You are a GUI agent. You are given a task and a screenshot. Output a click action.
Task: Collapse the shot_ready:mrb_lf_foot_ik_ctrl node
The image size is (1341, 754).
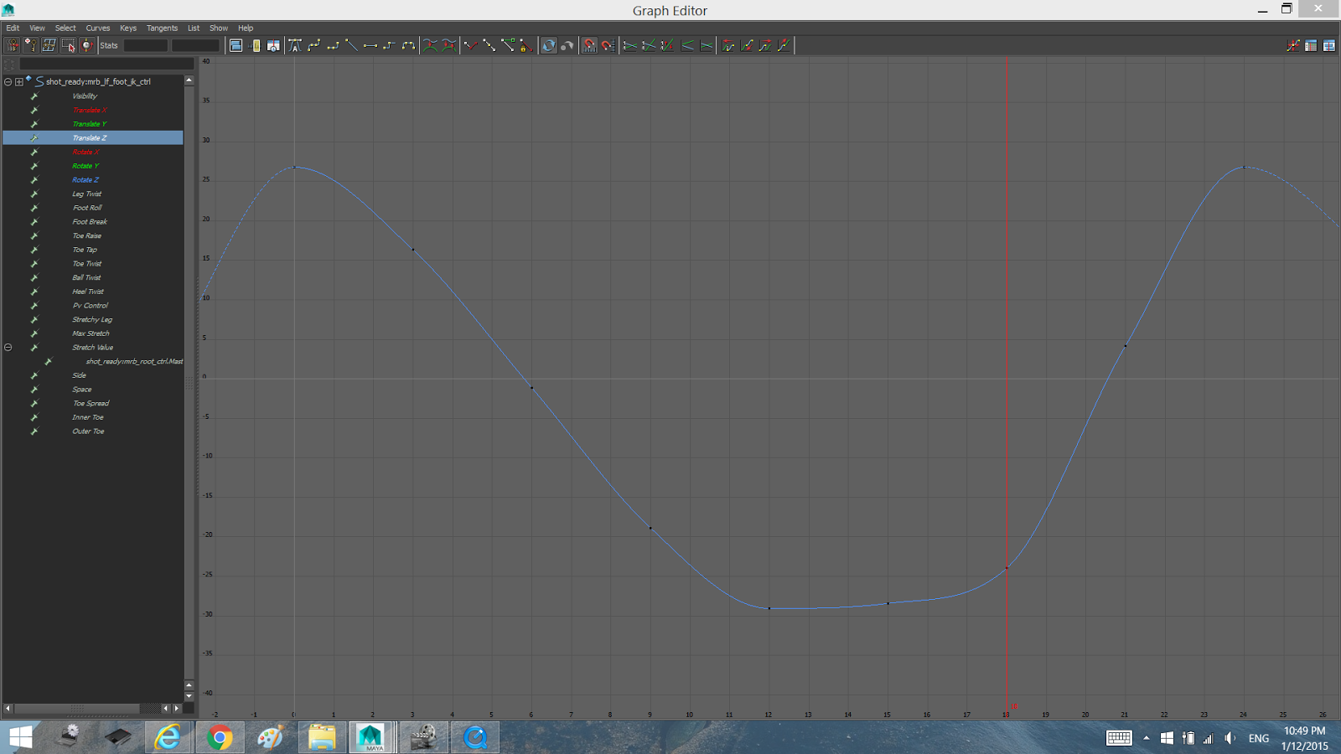tap(8, 81)
